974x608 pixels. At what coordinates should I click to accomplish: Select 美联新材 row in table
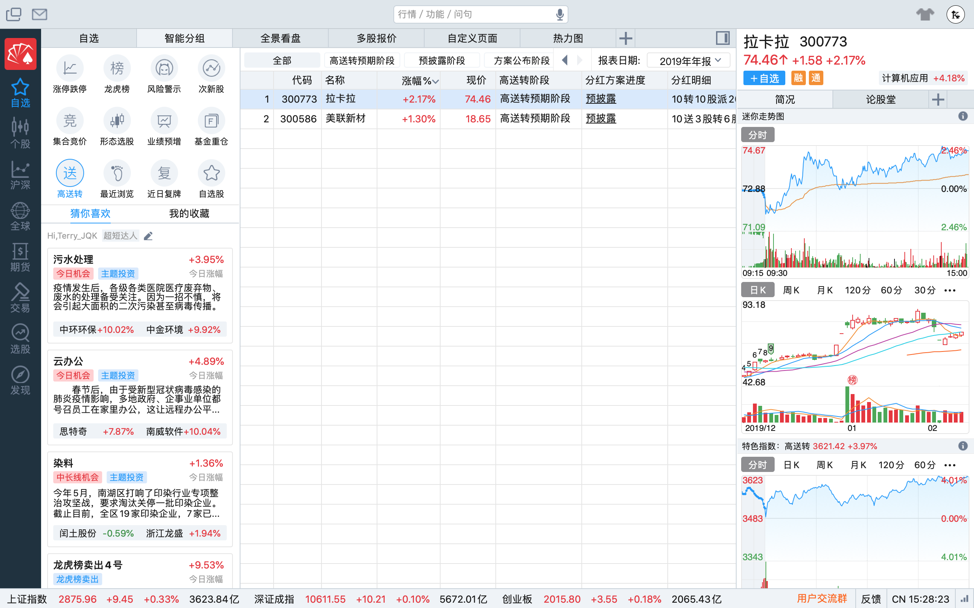click(488, 119)
